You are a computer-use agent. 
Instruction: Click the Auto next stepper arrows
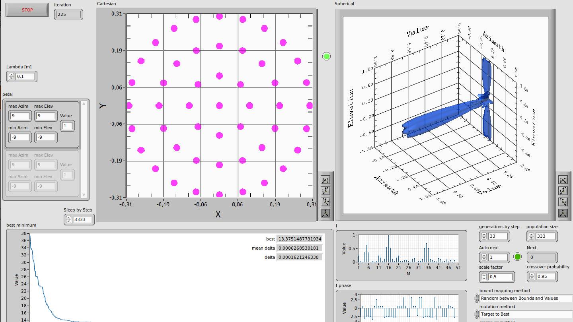(484, 257)
